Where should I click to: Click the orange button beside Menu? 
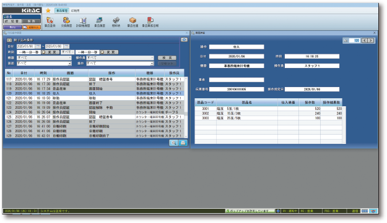point(32,27)
